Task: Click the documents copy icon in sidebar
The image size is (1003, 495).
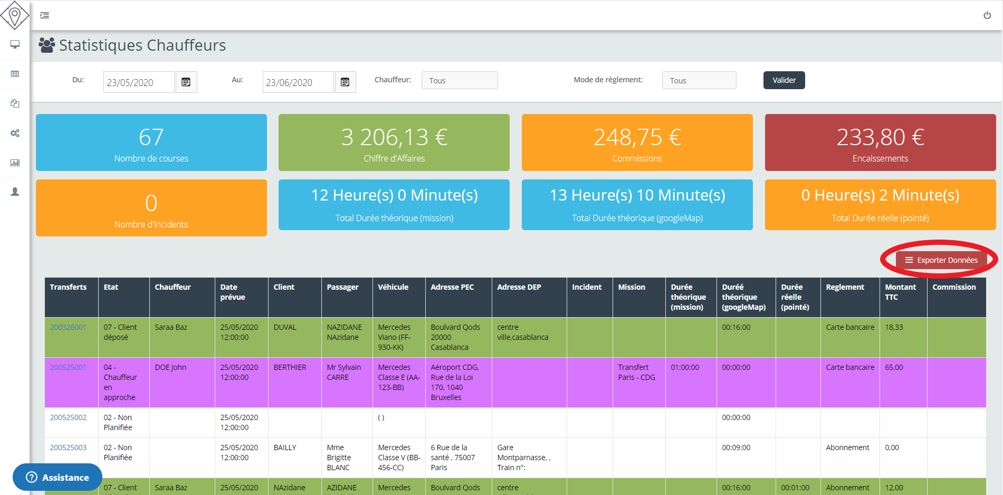Action: pyautogui.click(x=15, y=103)
